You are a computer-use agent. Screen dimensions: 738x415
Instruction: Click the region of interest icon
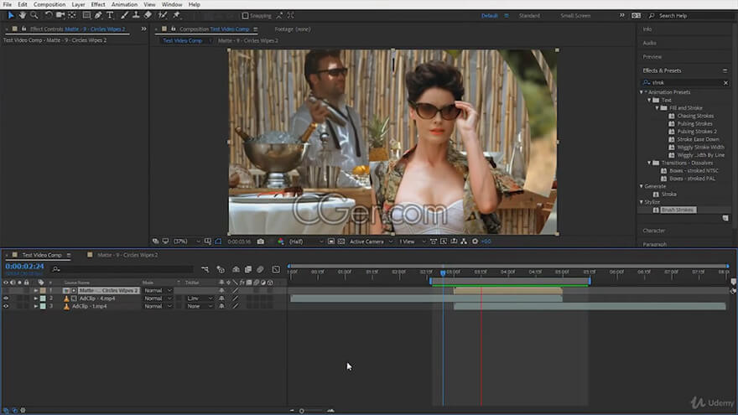[x=331, y=241]
